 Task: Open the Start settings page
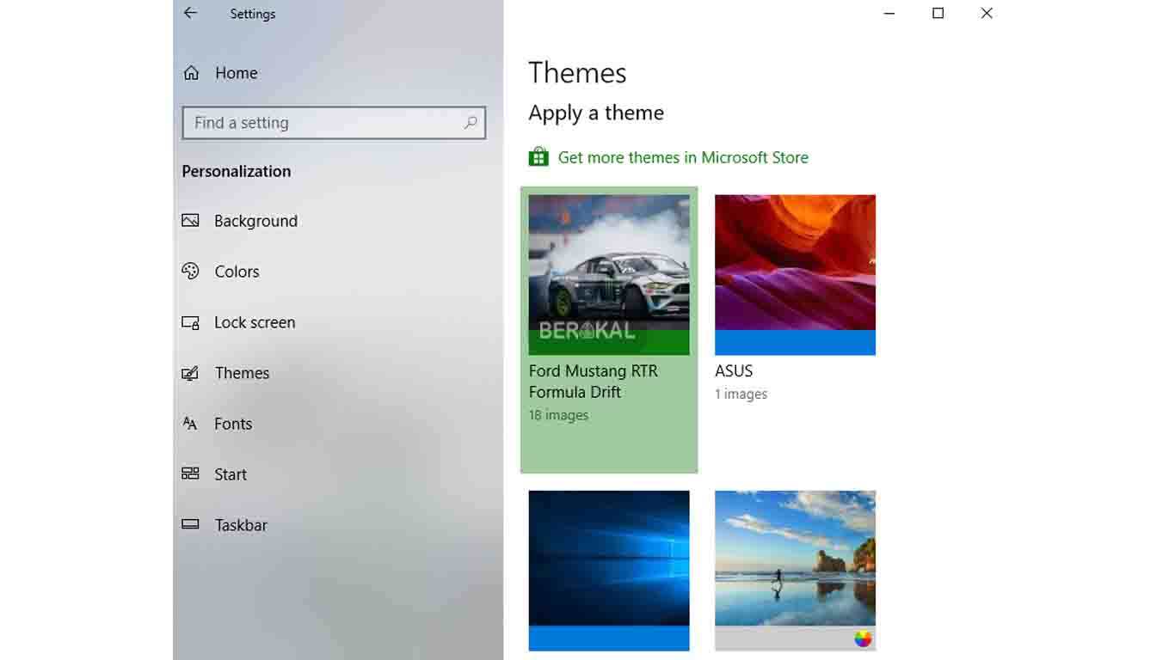point(231,474)
